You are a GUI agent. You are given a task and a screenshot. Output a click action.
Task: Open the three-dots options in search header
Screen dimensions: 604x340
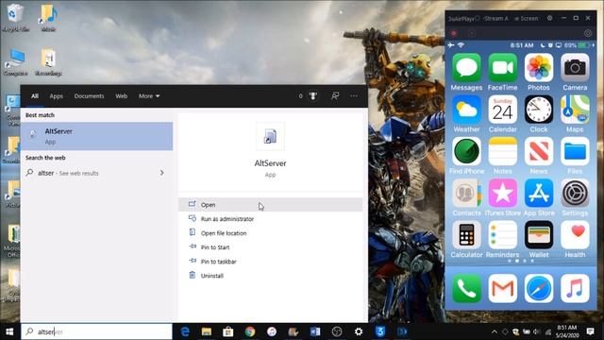point(354,96)
